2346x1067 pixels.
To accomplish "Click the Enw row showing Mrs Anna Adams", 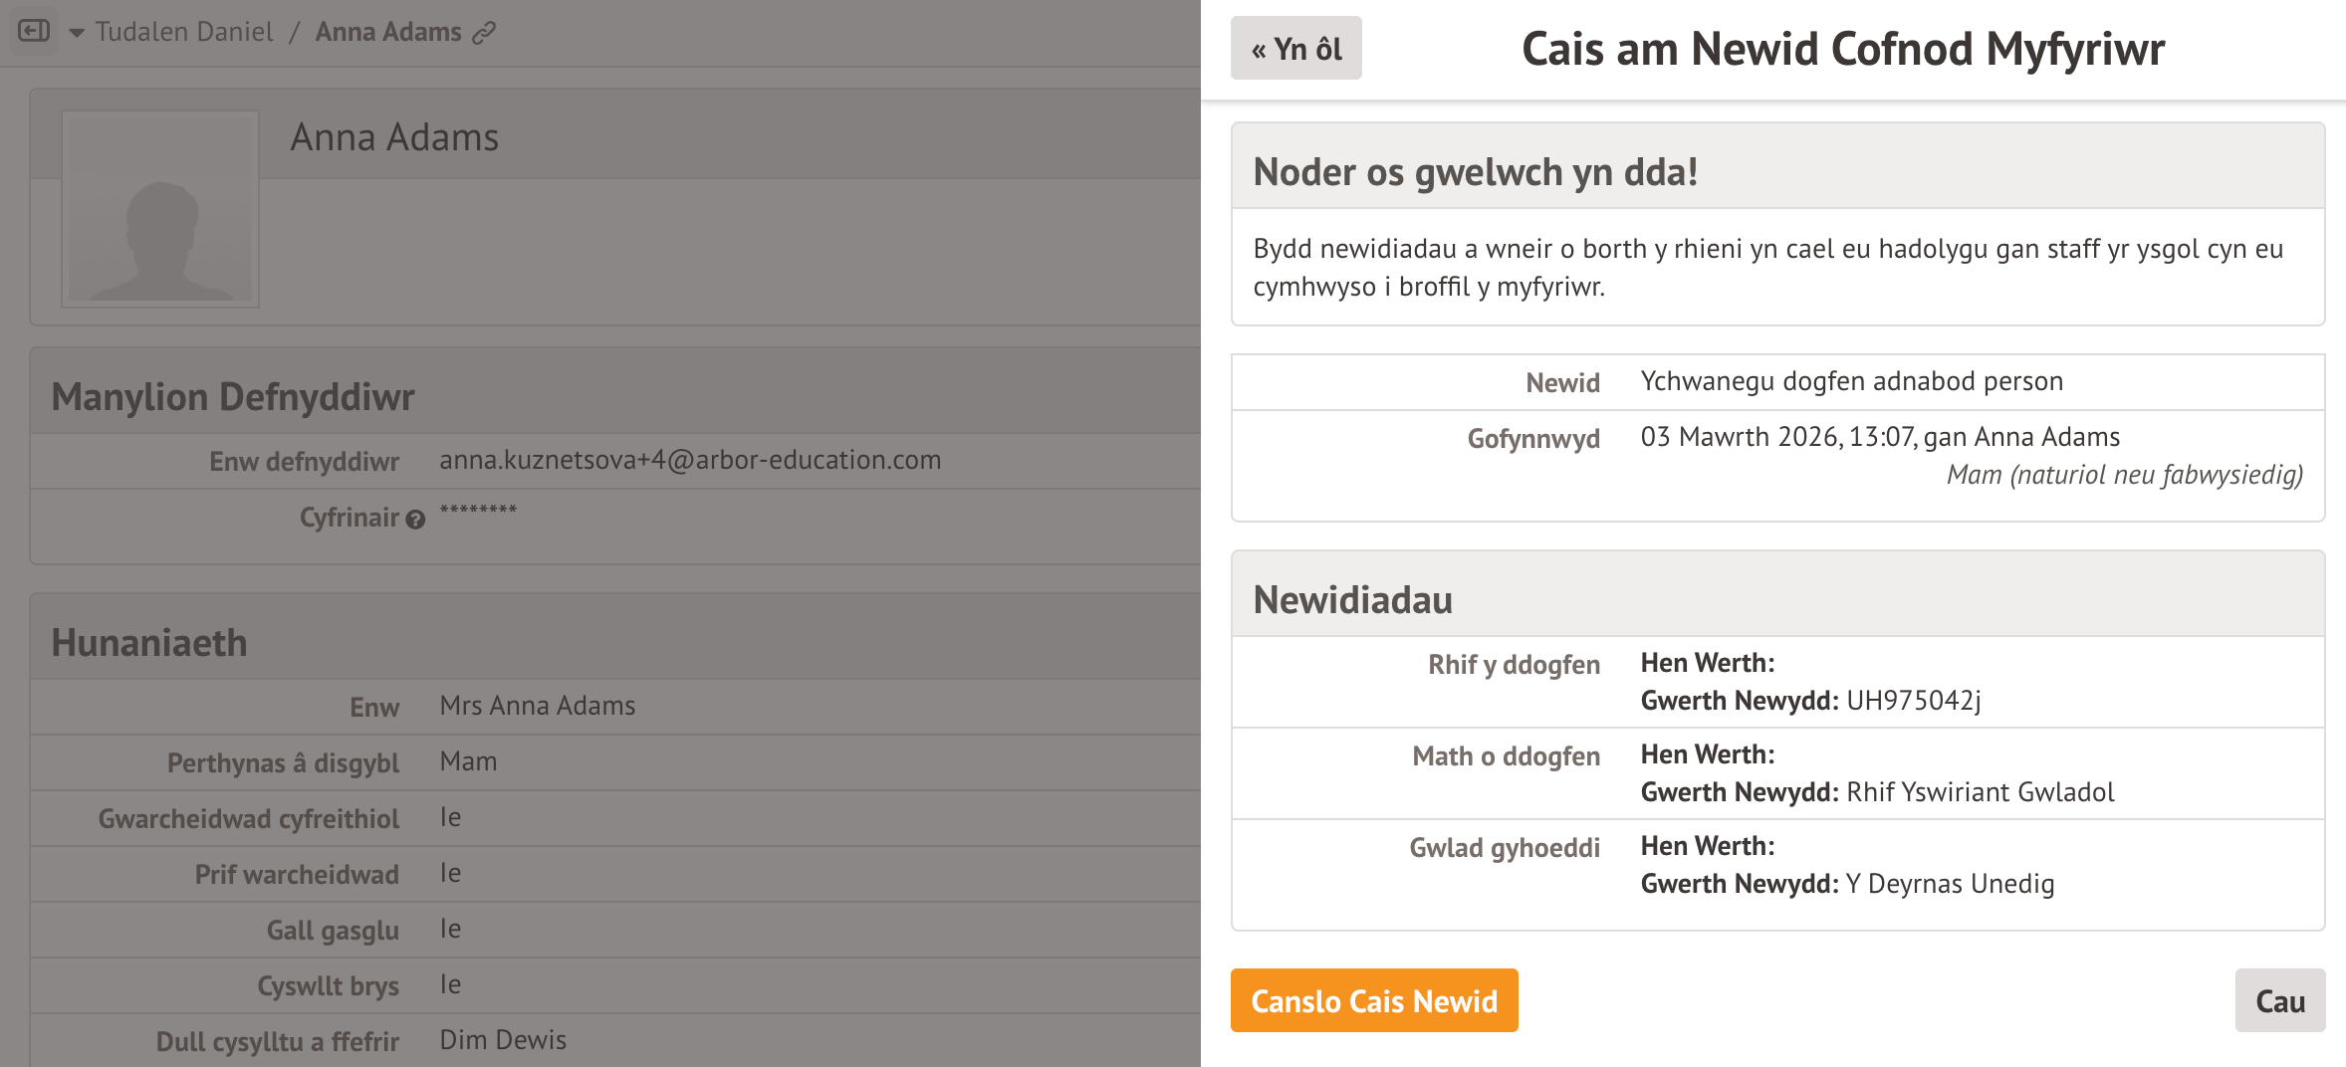I will tap(613, 707).
